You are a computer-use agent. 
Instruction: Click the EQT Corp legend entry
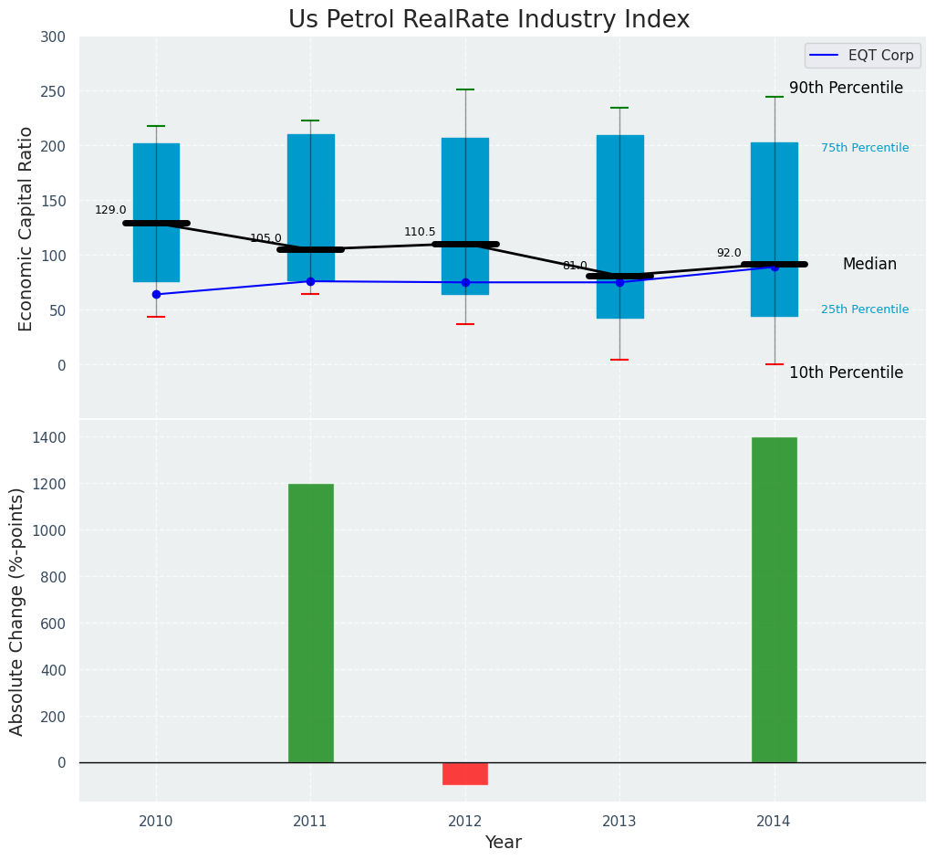click(x=861, y=55)
